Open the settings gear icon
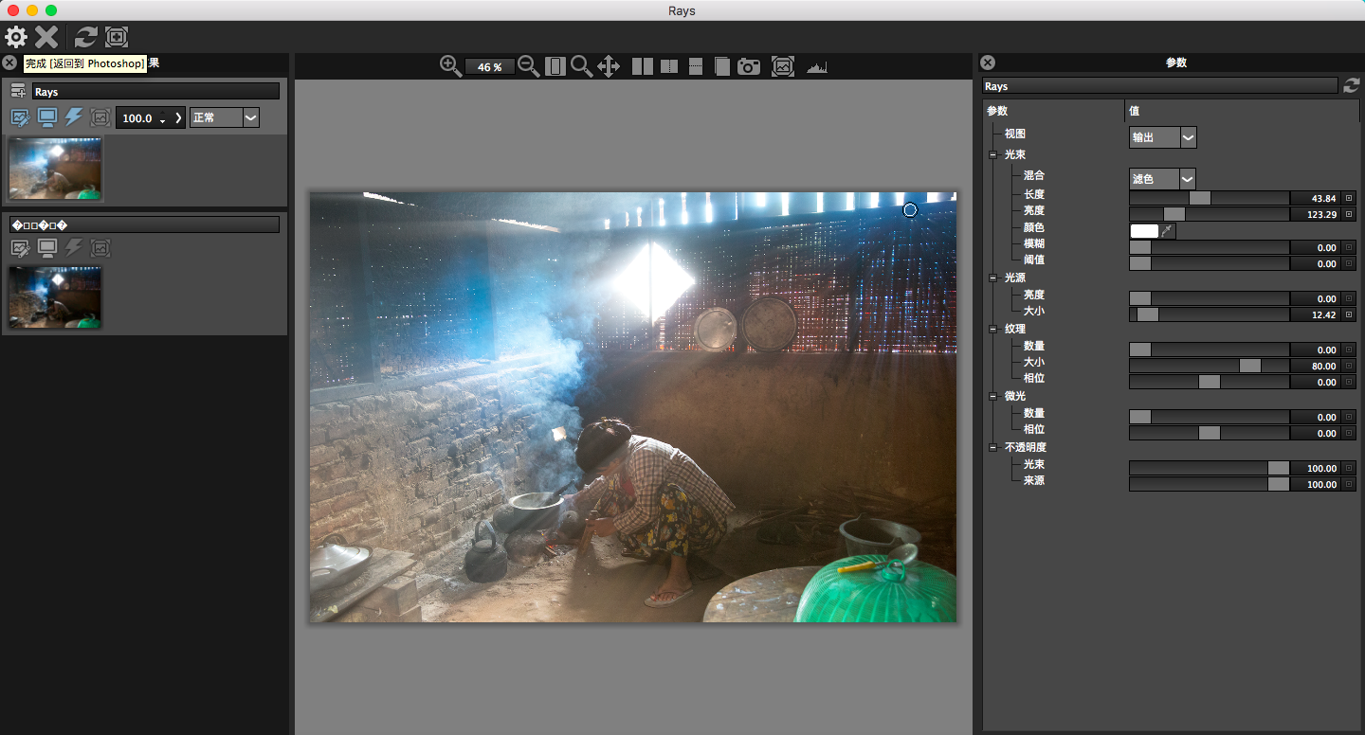This screenshot has height=735, width=1365. pyautogui.click(x=16, y=37)
